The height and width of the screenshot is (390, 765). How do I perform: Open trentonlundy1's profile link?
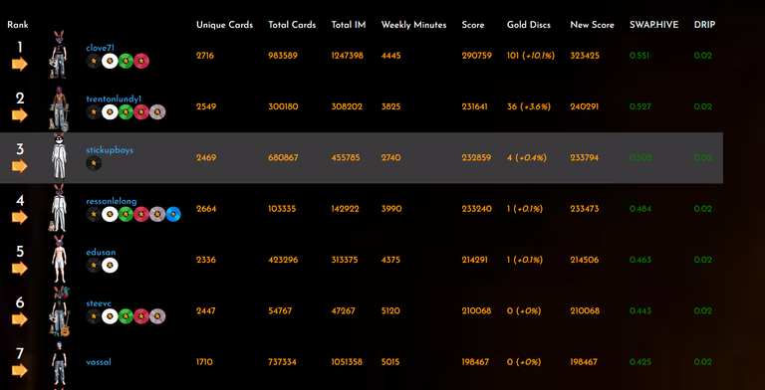(114, 98)
